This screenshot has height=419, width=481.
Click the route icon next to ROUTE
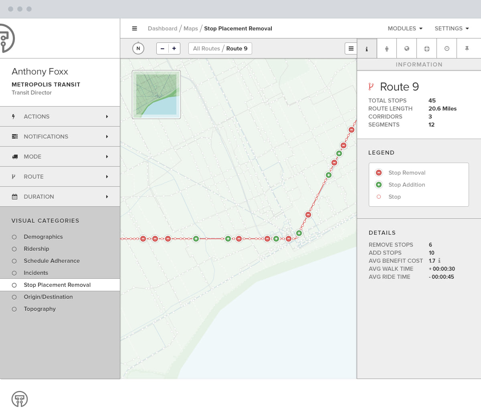[14, 177]
